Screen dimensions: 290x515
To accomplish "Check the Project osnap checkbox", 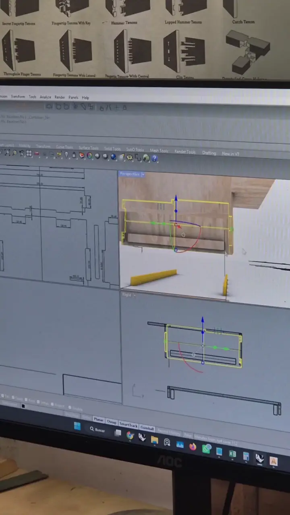I will click(52, 404).
